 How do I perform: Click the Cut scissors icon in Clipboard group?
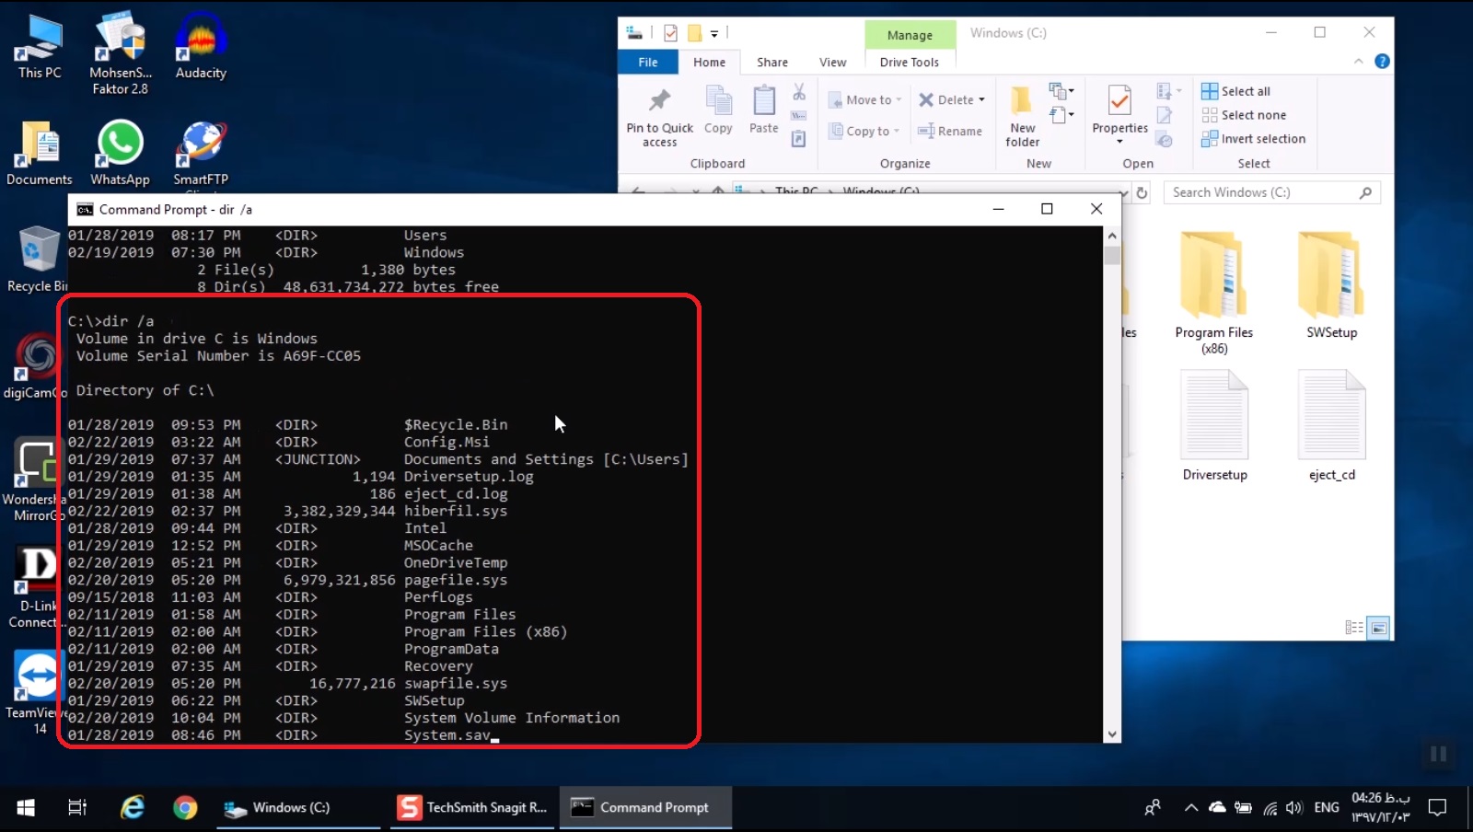coord(799,92)
